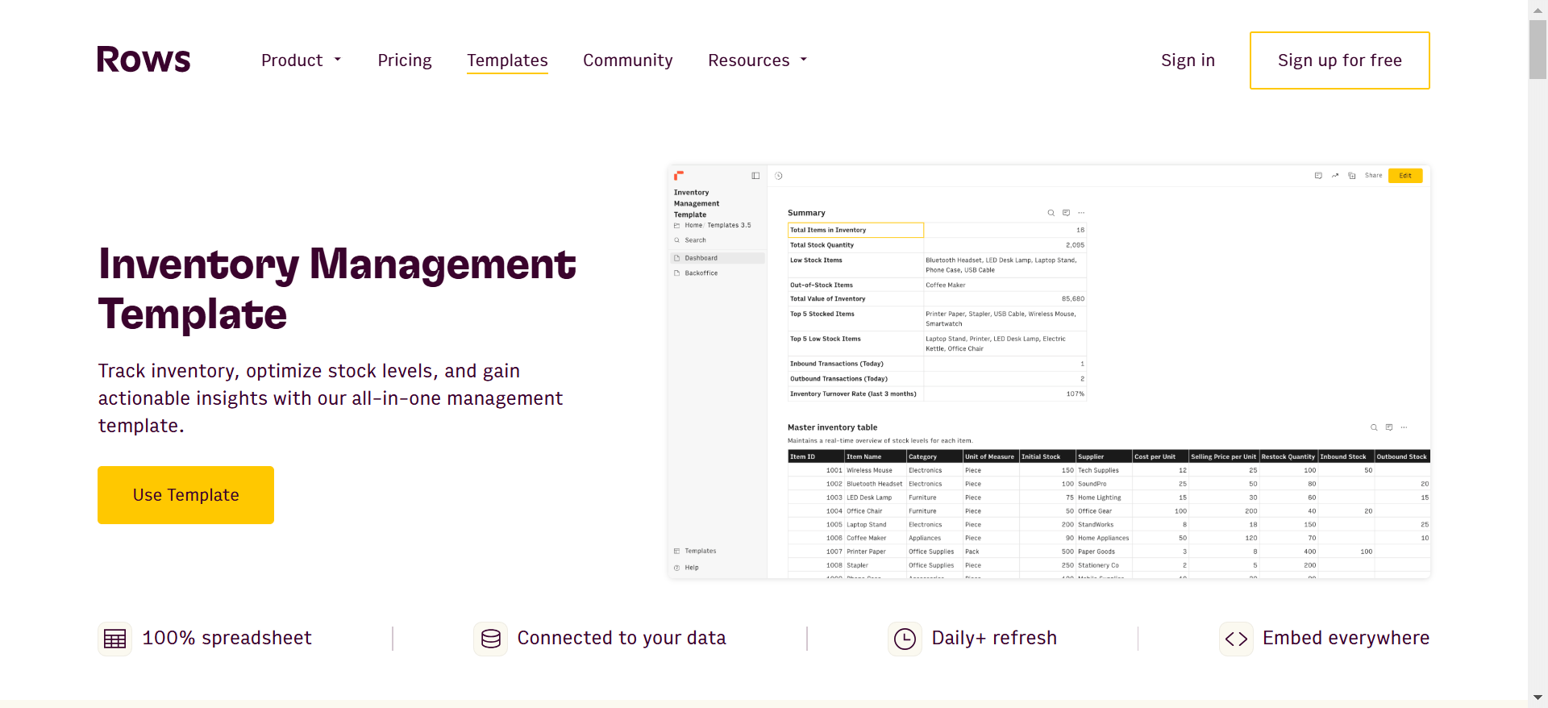Click Sign up for free button

click(1339, 60)
